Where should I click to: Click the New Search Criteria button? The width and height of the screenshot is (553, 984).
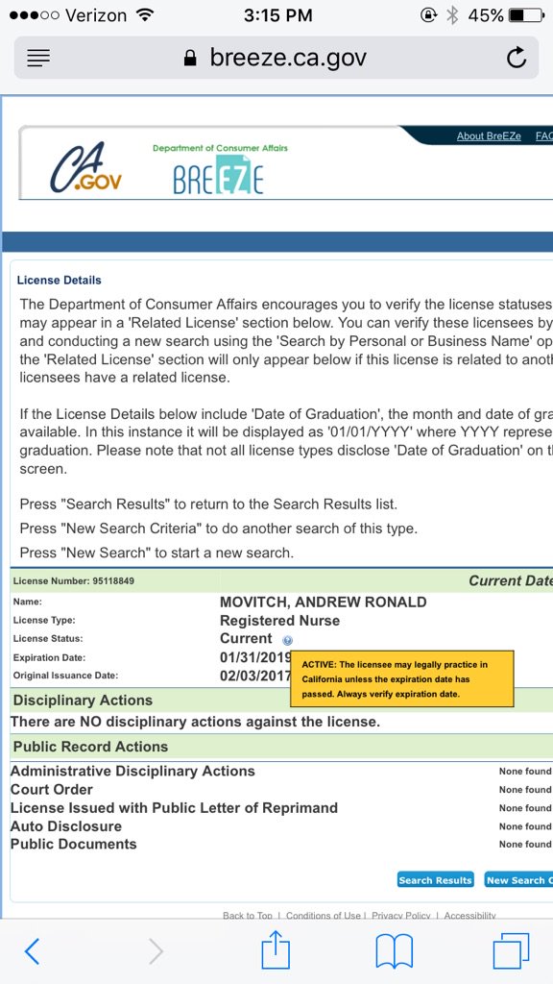click(x=519, y=880)
